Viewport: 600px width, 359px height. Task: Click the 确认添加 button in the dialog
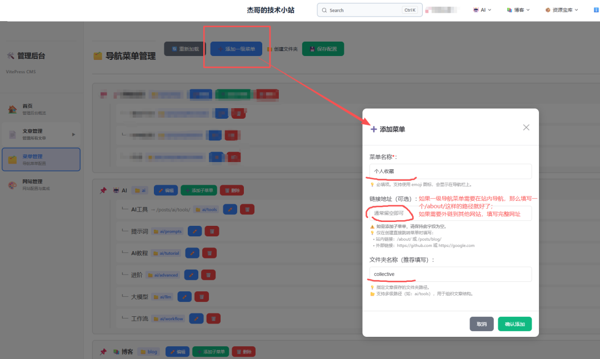click(514, 324)
